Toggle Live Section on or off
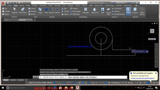 click(117, 8)
